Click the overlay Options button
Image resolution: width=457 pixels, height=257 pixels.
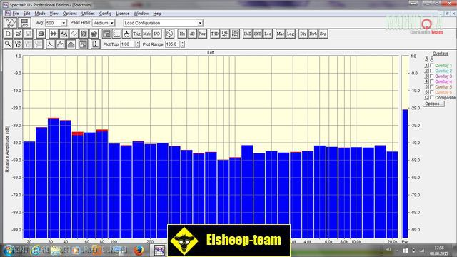click(x=433, y=104)
